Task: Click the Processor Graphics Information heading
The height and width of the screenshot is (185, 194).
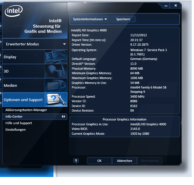Action: pos(125,119)
